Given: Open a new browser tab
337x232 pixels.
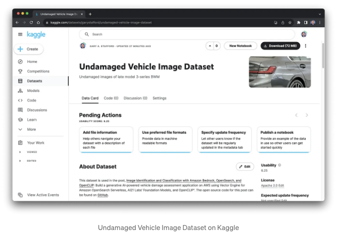Looking at the screenshot, I should click(x=90, y=14).
